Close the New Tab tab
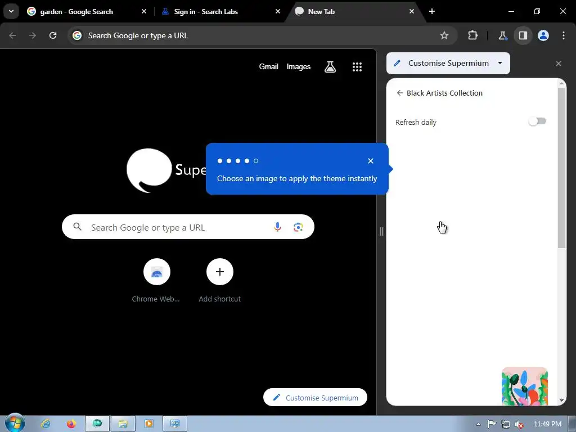The image size is (576, 432). pos(412,11)
